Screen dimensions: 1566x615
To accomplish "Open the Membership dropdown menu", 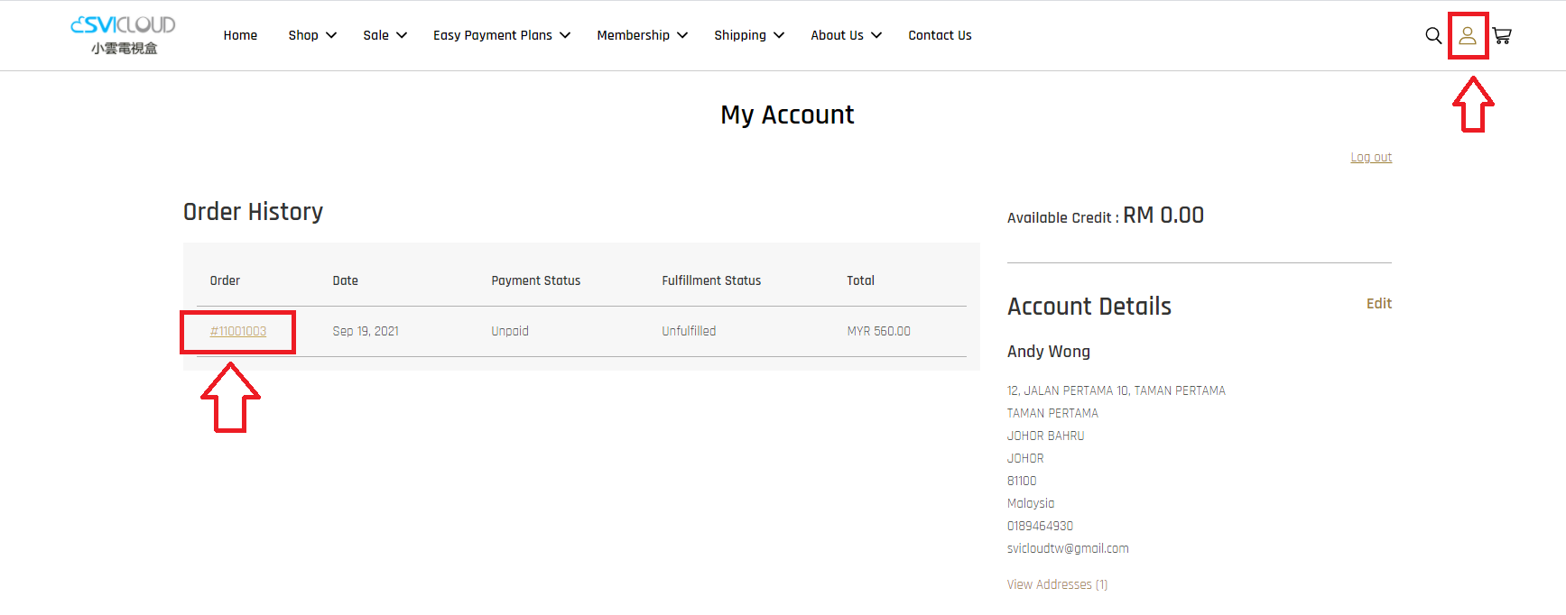I will [x=643, y=35].
